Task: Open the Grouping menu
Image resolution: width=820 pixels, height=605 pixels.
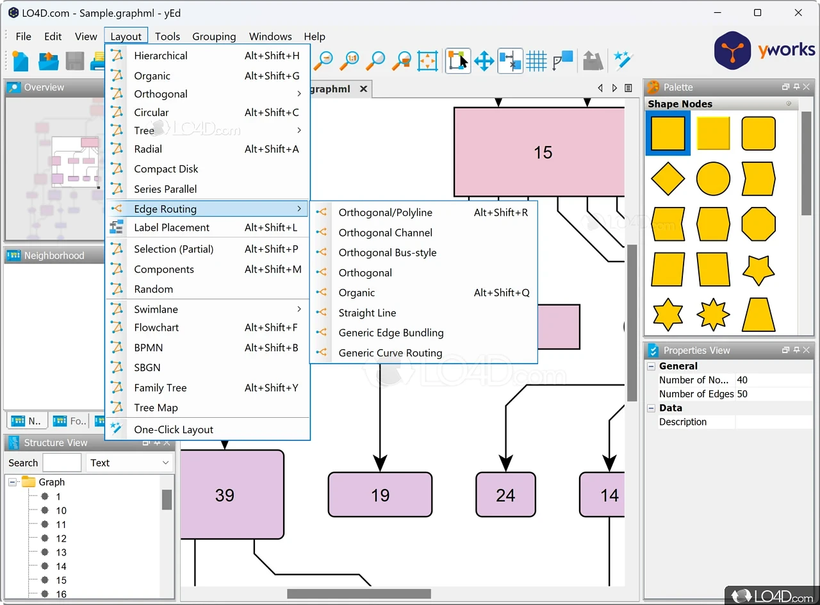Action: 214,37
